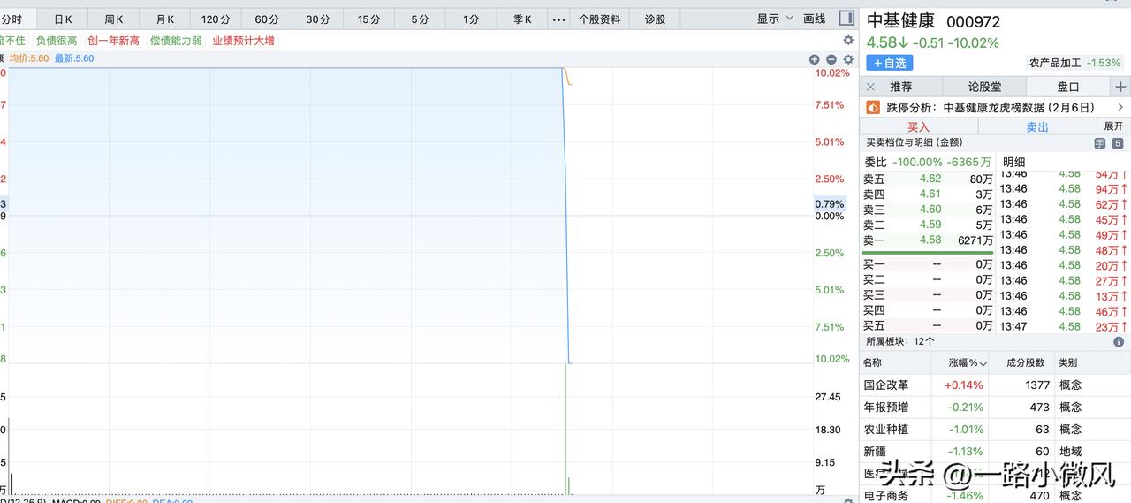Close the 推荐 panel with X icon
Screen dimensions: 1131x503
870,87
